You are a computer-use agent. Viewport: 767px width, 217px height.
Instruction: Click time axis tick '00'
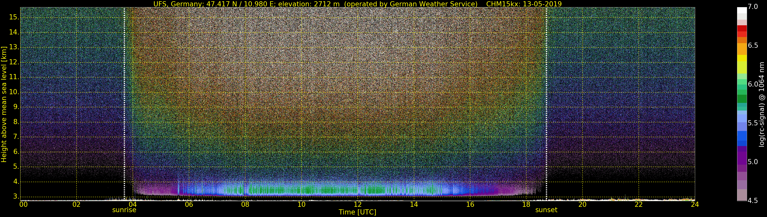point(23,204)
